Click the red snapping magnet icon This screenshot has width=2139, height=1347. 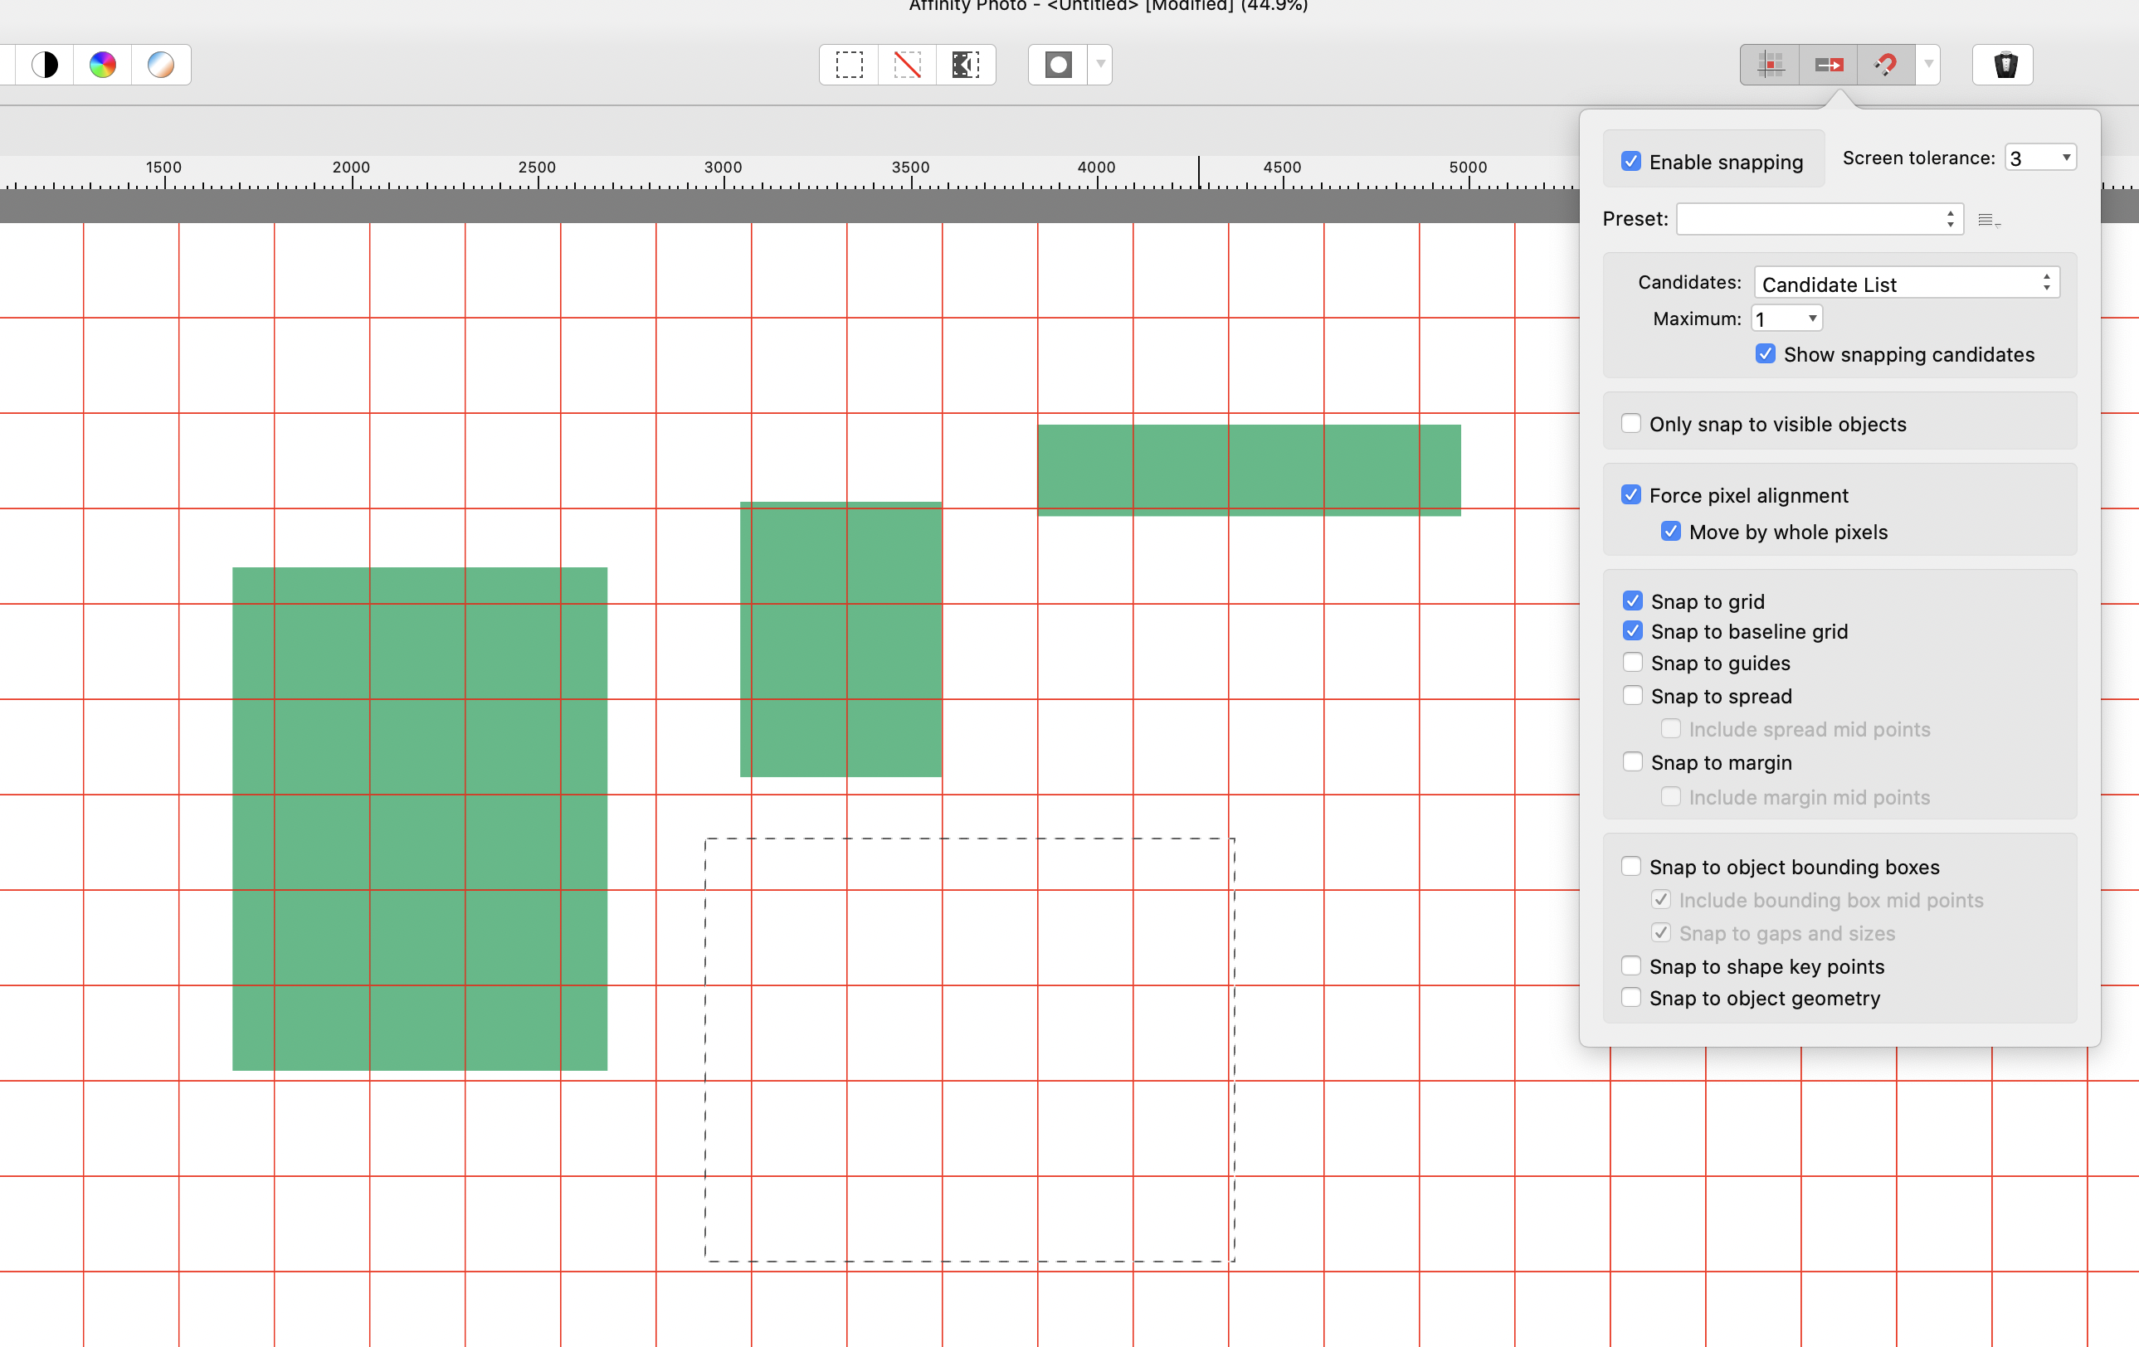pos(1886,65)
